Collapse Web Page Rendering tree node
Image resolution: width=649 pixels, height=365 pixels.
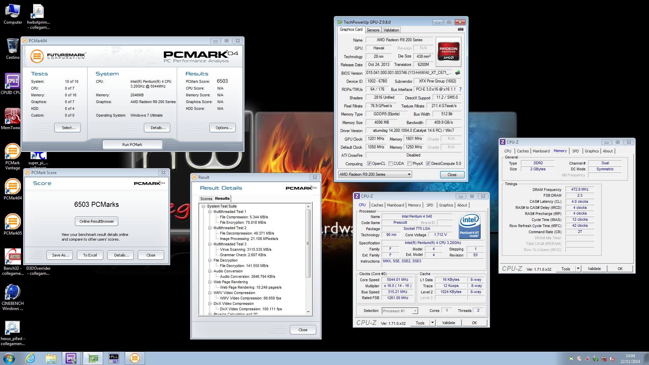coord(210,282)
